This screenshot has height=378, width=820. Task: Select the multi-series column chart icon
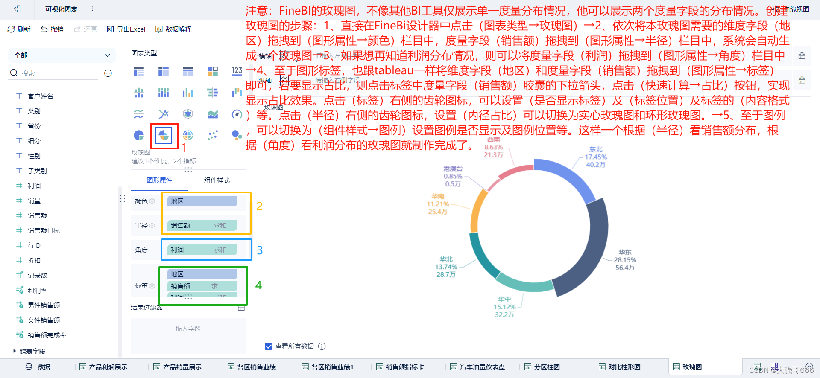point(188,93)
